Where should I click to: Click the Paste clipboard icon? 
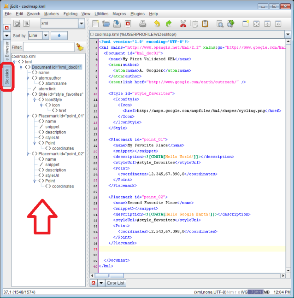205,23
